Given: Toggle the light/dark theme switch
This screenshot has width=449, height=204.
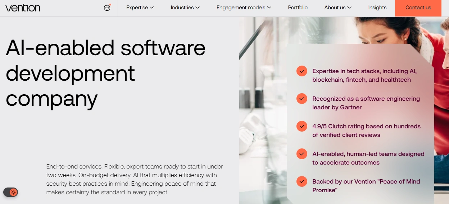Looking at the screenshot, I should 10,192.
